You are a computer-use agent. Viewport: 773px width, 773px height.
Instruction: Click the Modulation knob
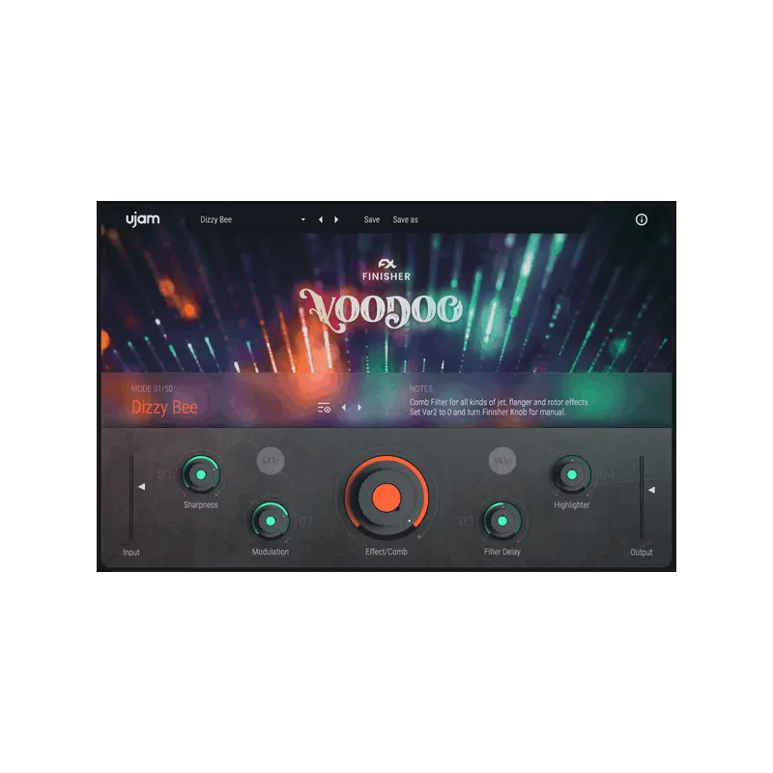[x=271, y=521]
